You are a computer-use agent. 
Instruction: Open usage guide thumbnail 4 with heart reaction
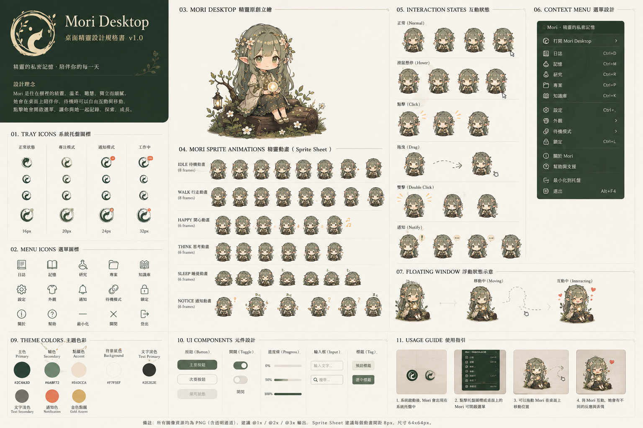pos(601,372)
